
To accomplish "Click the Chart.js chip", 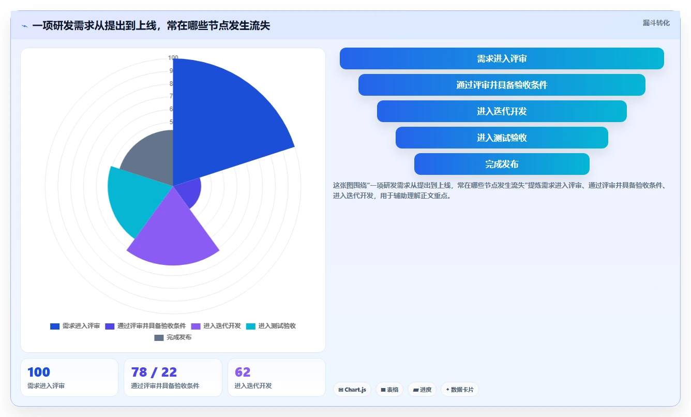I will click(x=352, y=390).
